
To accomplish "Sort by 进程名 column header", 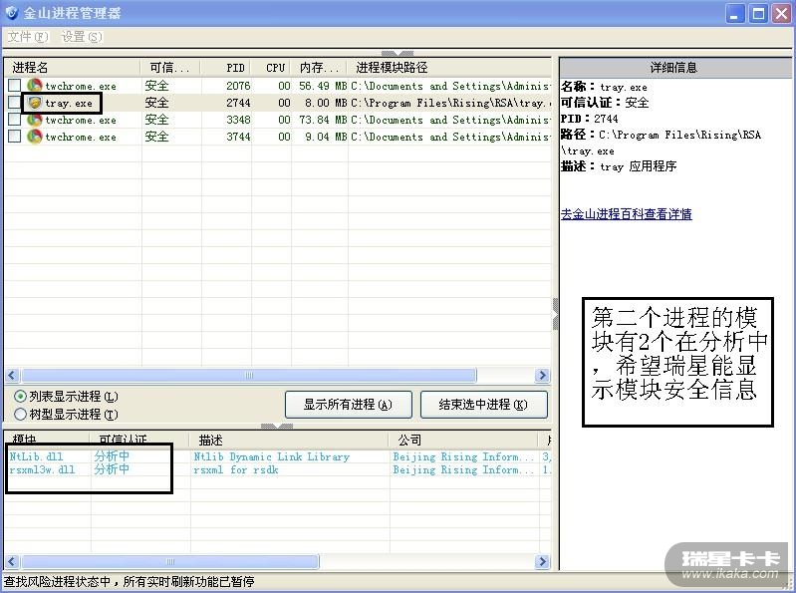I will [72, 67].
